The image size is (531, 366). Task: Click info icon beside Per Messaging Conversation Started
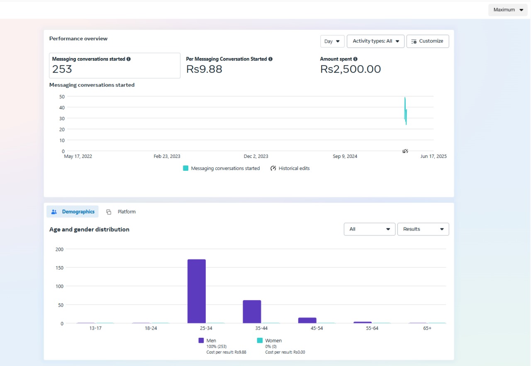coord(270,59)
